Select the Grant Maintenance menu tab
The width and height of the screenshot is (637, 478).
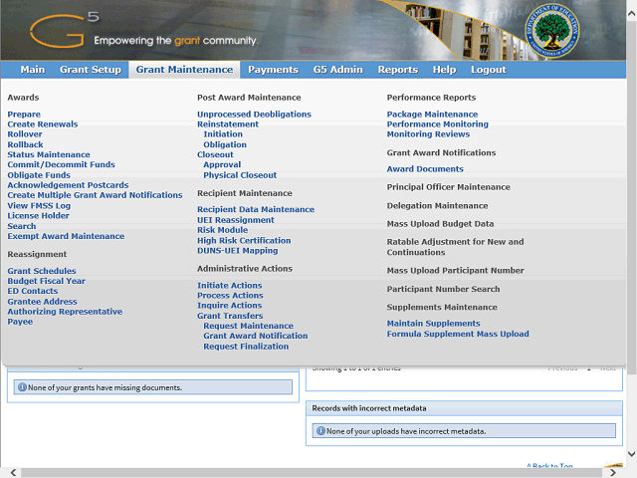pos(184,70)
